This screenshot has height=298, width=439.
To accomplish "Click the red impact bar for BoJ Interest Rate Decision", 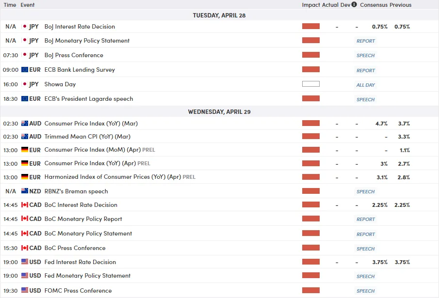I will (x=311, y=26).
